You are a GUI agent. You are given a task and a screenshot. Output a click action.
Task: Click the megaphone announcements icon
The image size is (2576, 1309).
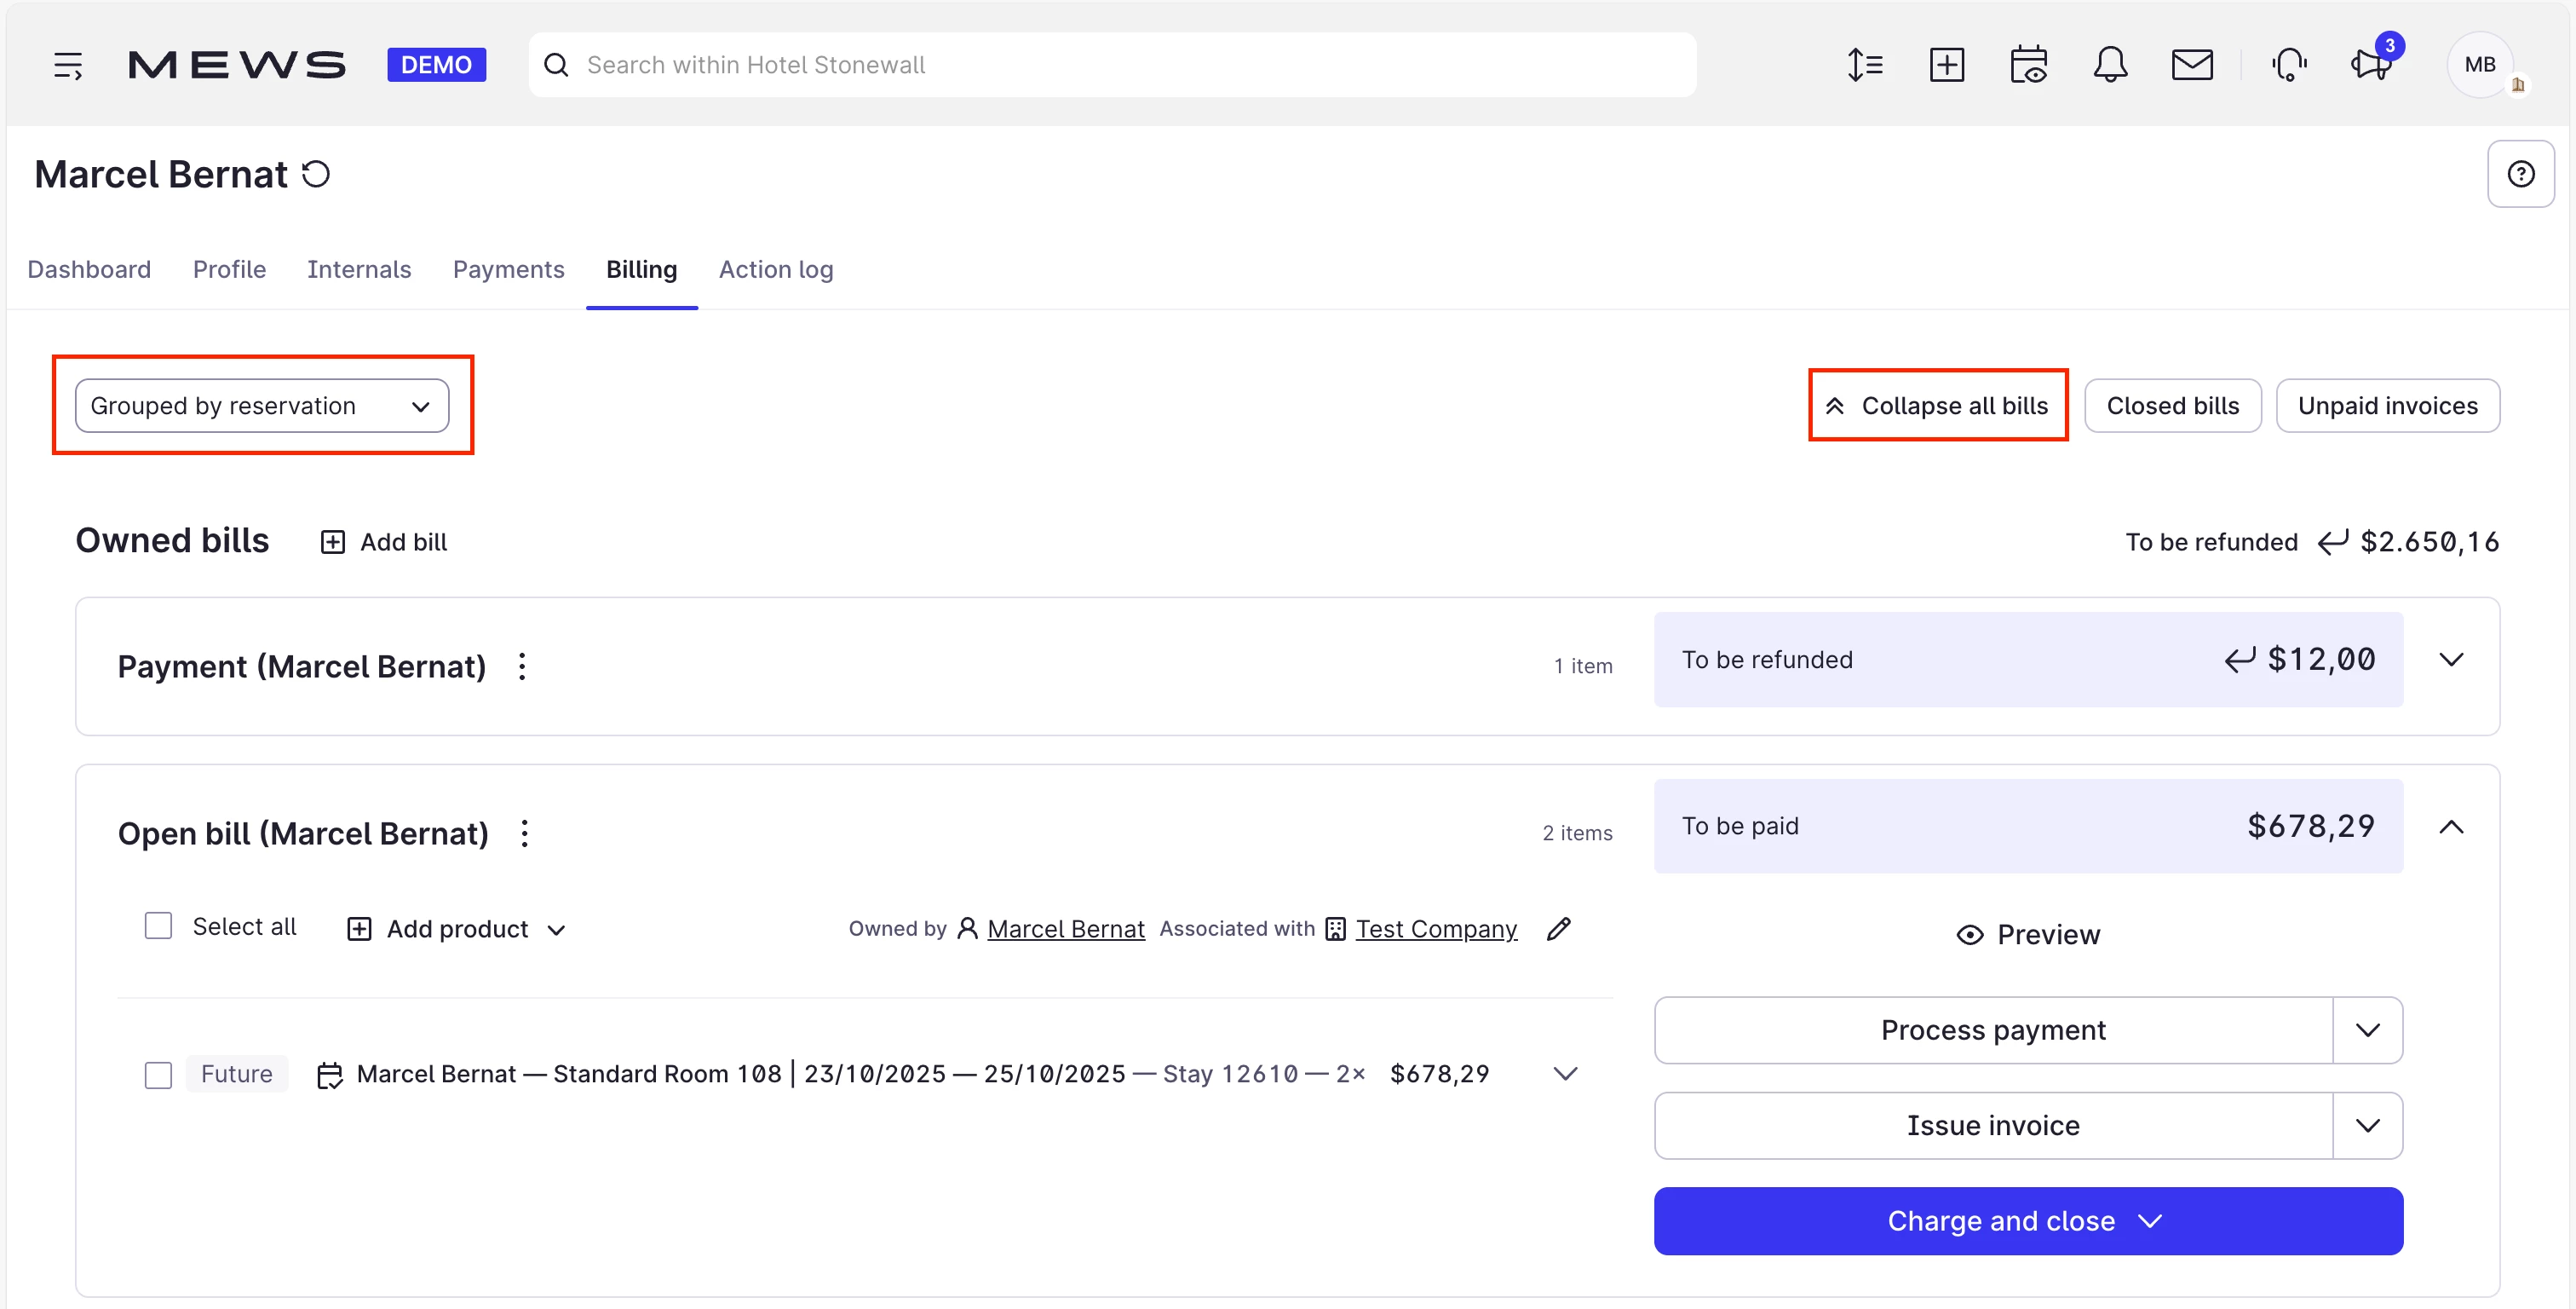[2370, 65]
